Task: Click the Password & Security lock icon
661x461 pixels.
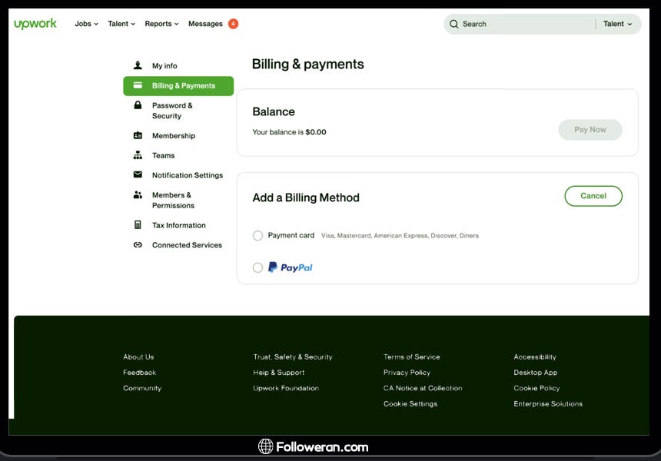Action: tap(138, 105)
